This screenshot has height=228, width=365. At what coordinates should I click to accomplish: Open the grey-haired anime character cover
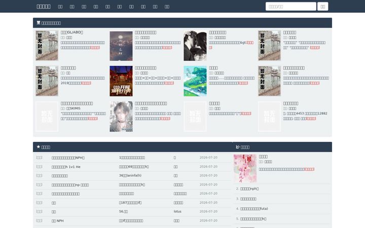[x=121, y=117]
